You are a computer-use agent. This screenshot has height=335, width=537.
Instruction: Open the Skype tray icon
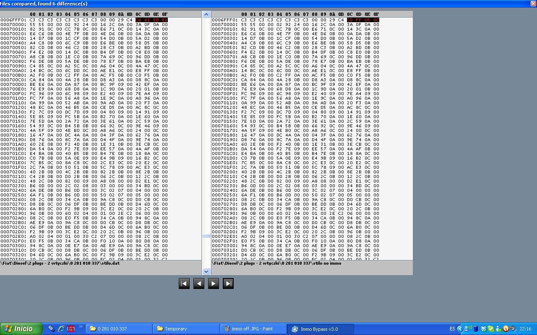[x=491, y=329]
